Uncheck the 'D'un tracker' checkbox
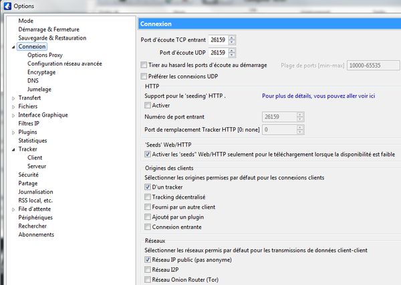401x285 pixels. (x=148, y=187)
